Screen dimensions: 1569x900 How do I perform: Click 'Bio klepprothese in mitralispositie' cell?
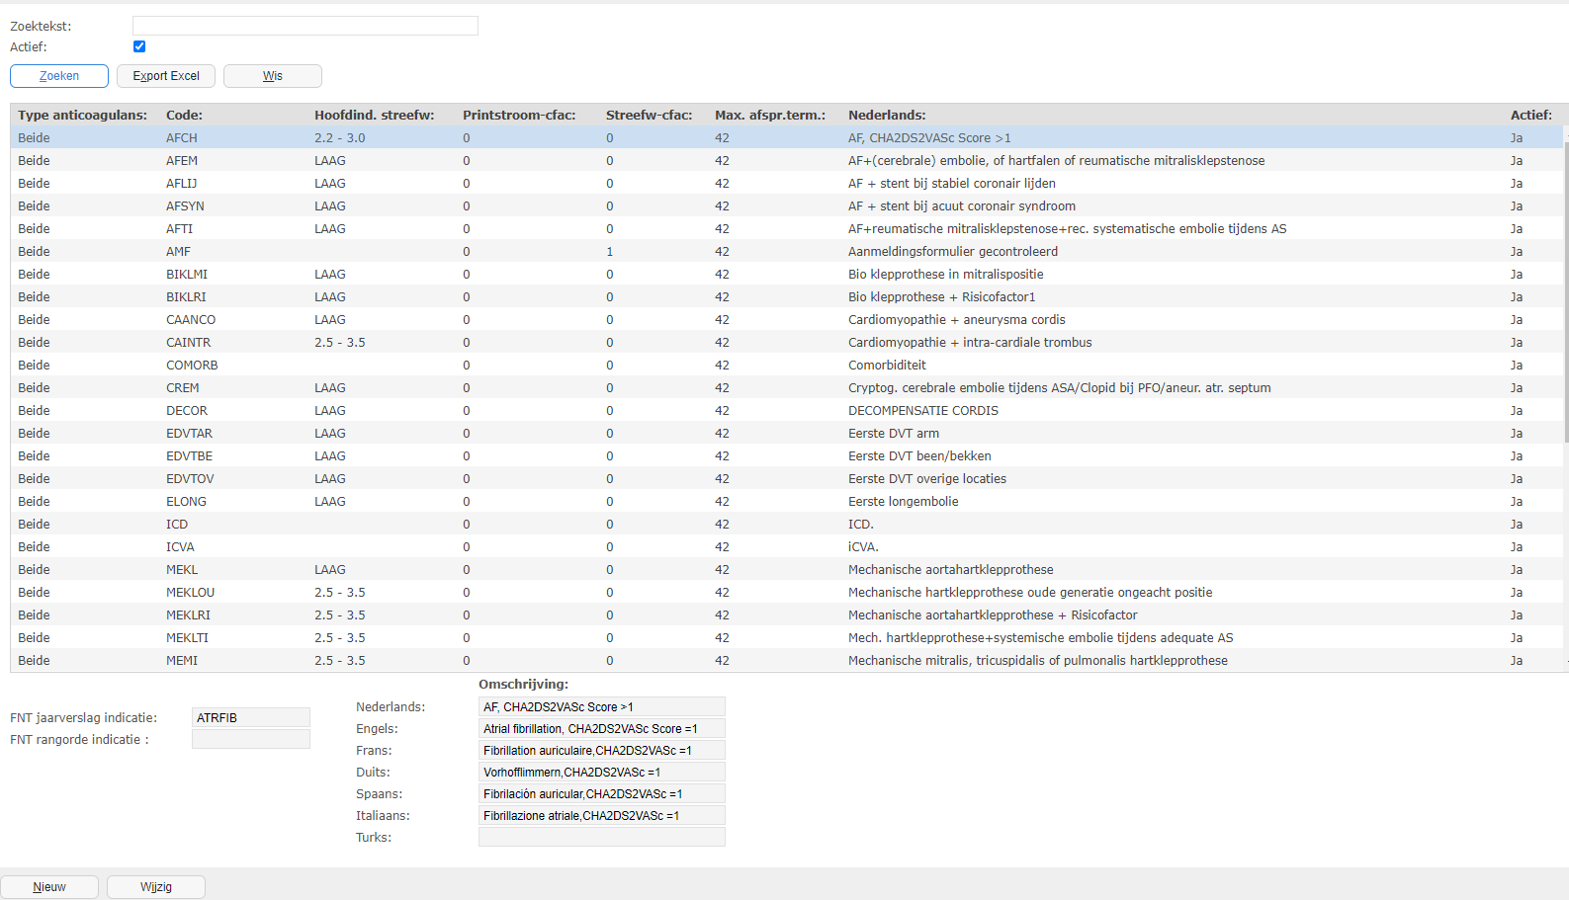(946, 275)
